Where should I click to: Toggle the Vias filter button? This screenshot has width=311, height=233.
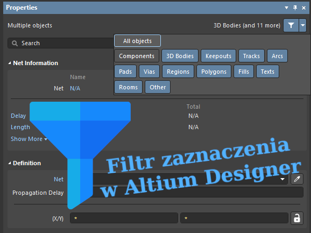(149, 72)
